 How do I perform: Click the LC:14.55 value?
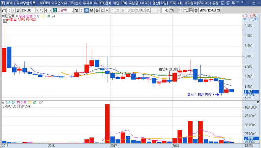click(249, 16)
